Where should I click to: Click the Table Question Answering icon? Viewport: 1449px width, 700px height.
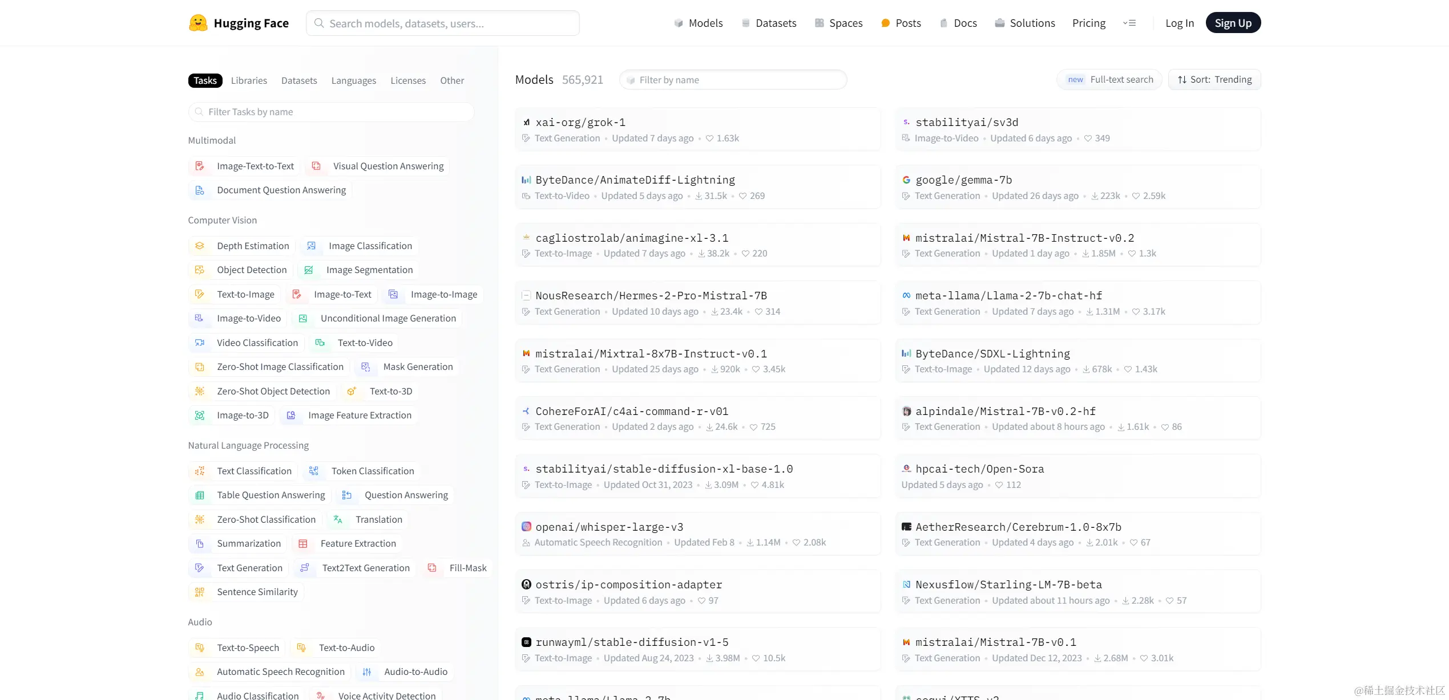200,495
